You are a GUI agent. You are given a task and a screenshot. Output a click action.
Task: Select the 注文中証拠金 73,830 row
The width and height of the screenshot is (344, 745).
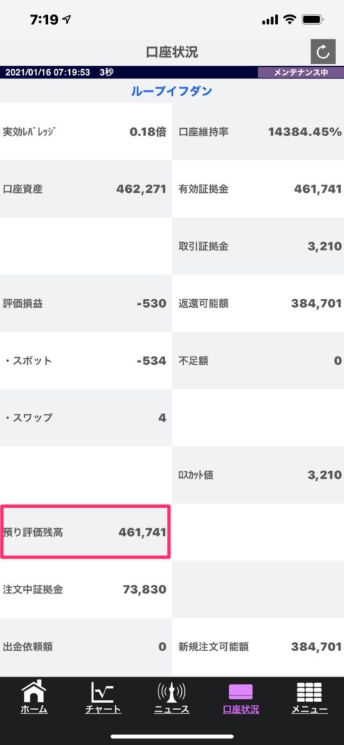(86, 589)
